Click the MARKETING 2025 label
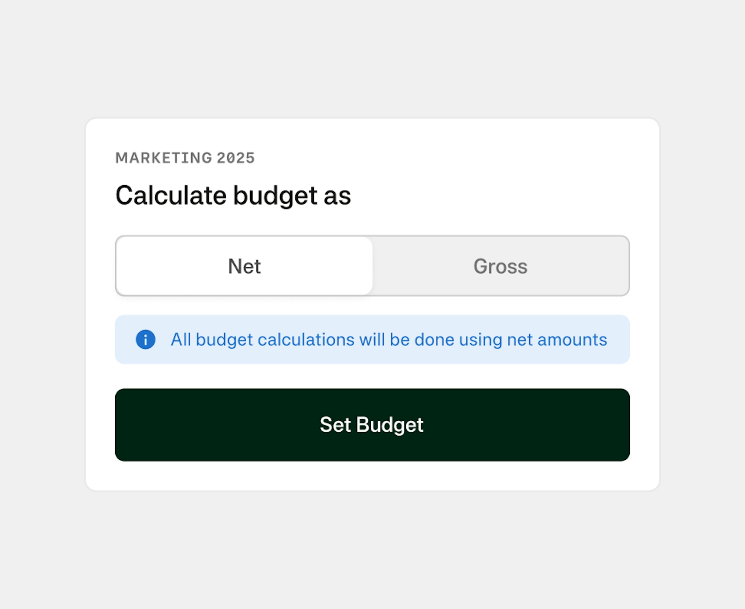745x609 pixels. coord(185,158)
